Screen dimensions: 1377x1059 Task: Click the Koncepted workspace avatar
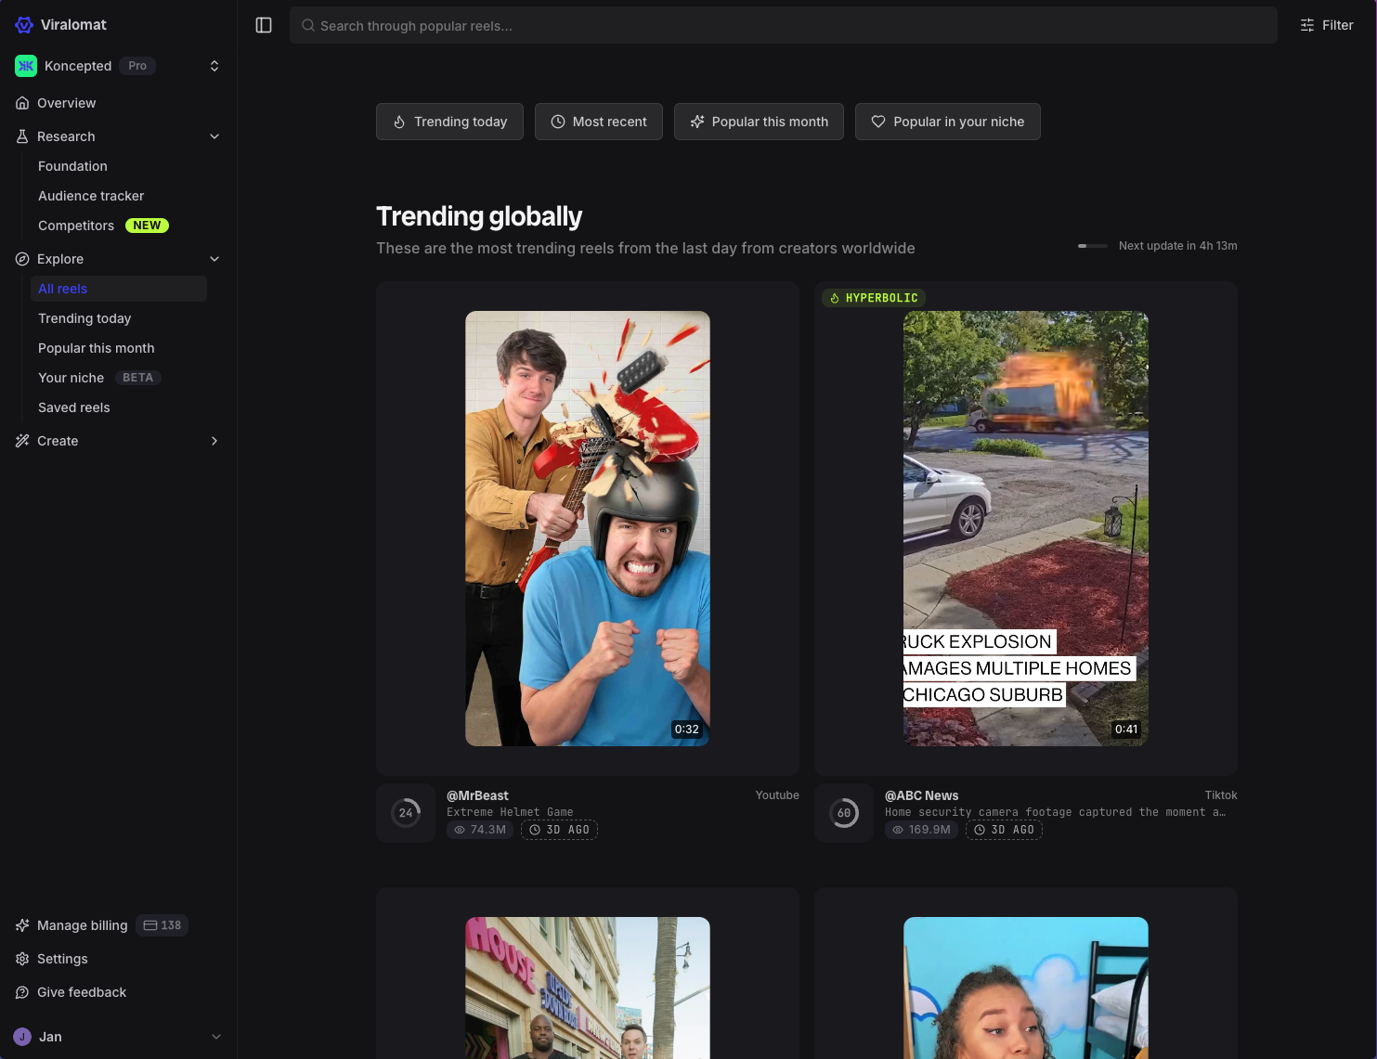click(26, 66)
